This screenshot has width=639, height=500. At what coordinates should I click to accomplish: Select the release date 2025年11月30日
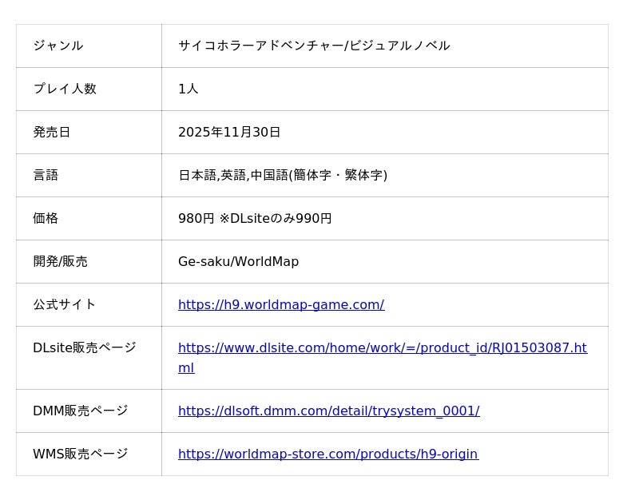click(229, 132)
